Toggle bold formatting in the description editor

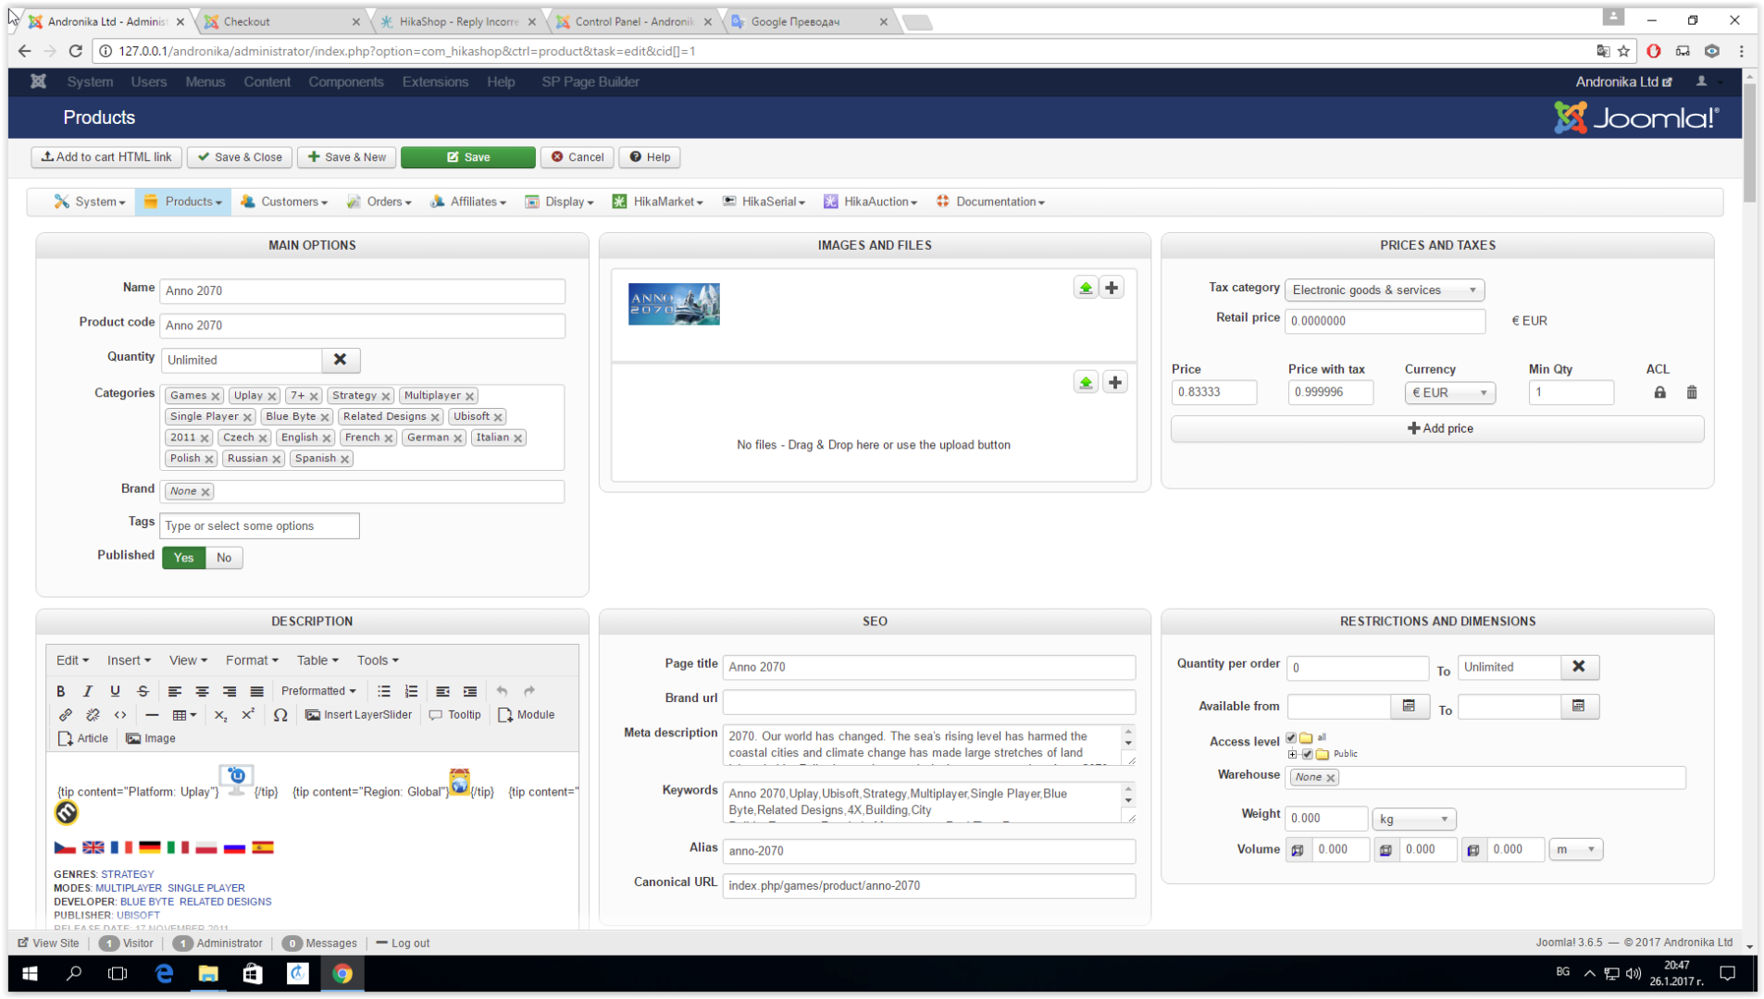[x=61, y=691]
